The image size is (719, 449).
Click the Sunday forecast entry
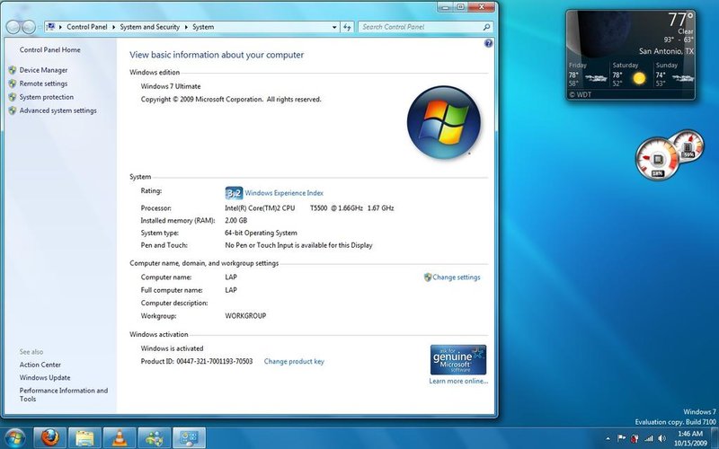point(675,75)
